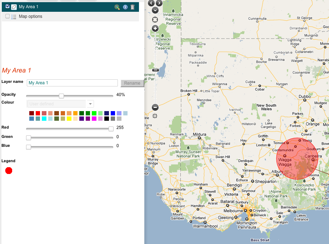Click the crosshair recenter map icon
Image resolution: width=329 pixels, height=244 pixels.
(x=155, y=19)
